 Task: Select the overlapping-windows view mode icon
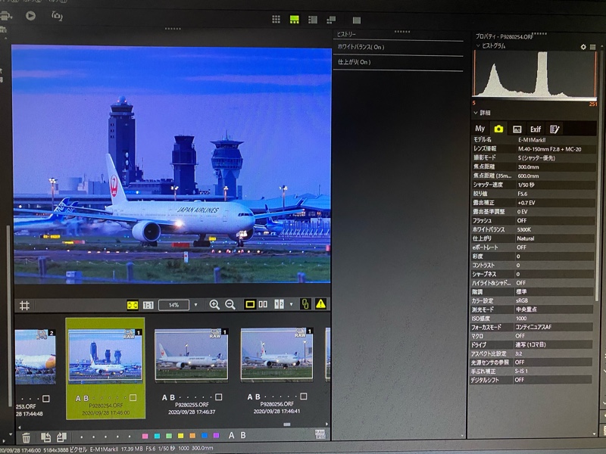(x=331, y=20)
